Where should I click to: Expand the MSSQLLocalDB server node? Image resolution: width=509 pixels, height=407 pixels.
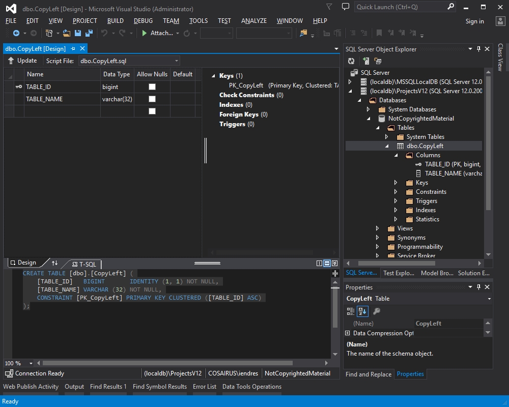click(x=350, y=82)
